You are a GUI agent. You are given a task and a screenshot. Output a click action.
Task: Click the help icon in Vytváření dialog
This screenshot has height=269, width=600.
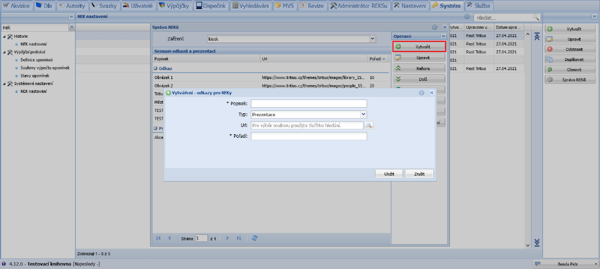421,93
